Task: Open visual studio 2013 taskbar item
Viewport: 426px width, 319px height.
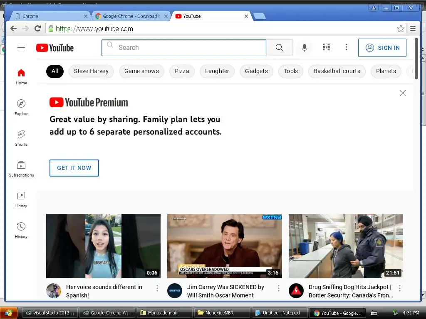Action: pyautogui.click(x=50, y=313)
